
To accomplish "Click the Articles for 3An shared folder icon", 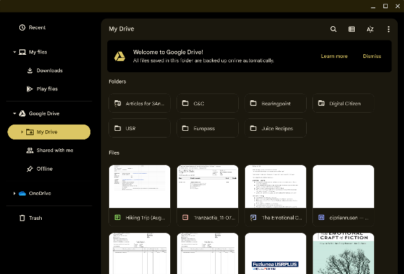I will click(x=117, y=103).
